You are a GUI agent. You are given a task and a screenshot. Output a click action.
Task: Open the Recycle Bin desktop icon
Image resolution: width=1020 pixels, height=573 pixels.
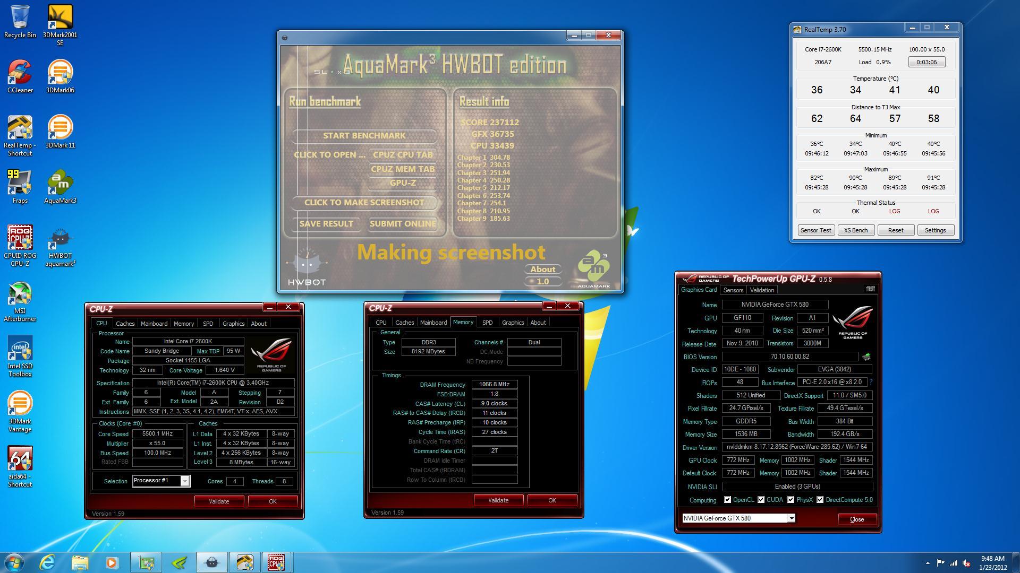point(20,21)
